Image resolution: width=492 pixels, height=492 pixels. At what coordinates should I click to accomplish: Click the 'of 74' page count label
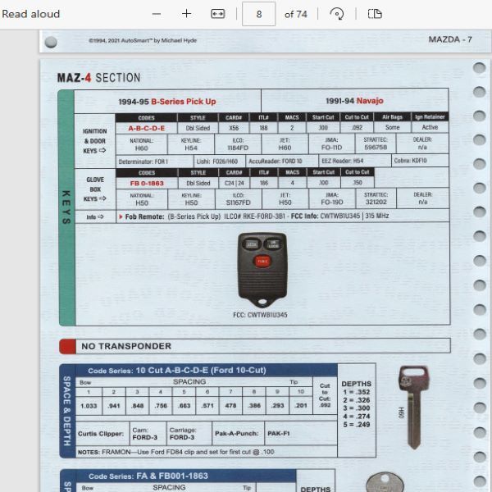pos(296,14)
